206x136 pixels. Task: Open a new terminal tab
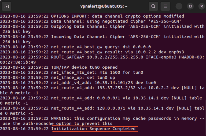(6, 6)
